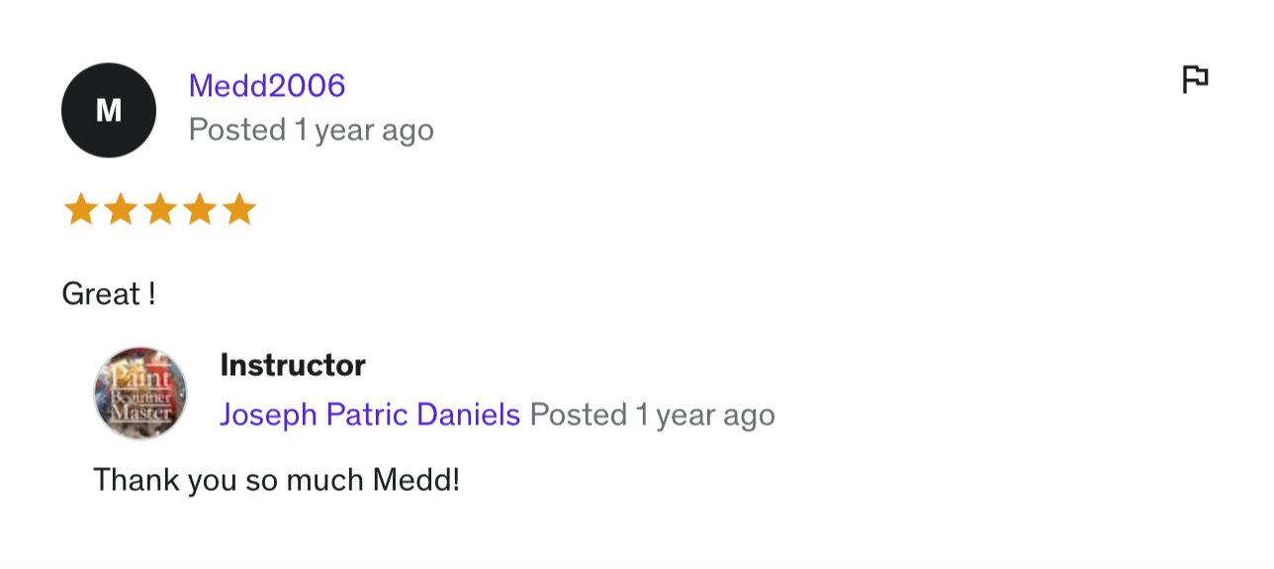Click the Posted timestamp beside Joseph Patric Daniels

(x=653, y=415)
